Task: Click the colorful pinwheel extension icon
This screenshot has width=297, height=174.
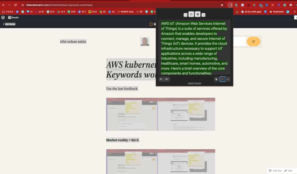Action: (x=255, y=5)
